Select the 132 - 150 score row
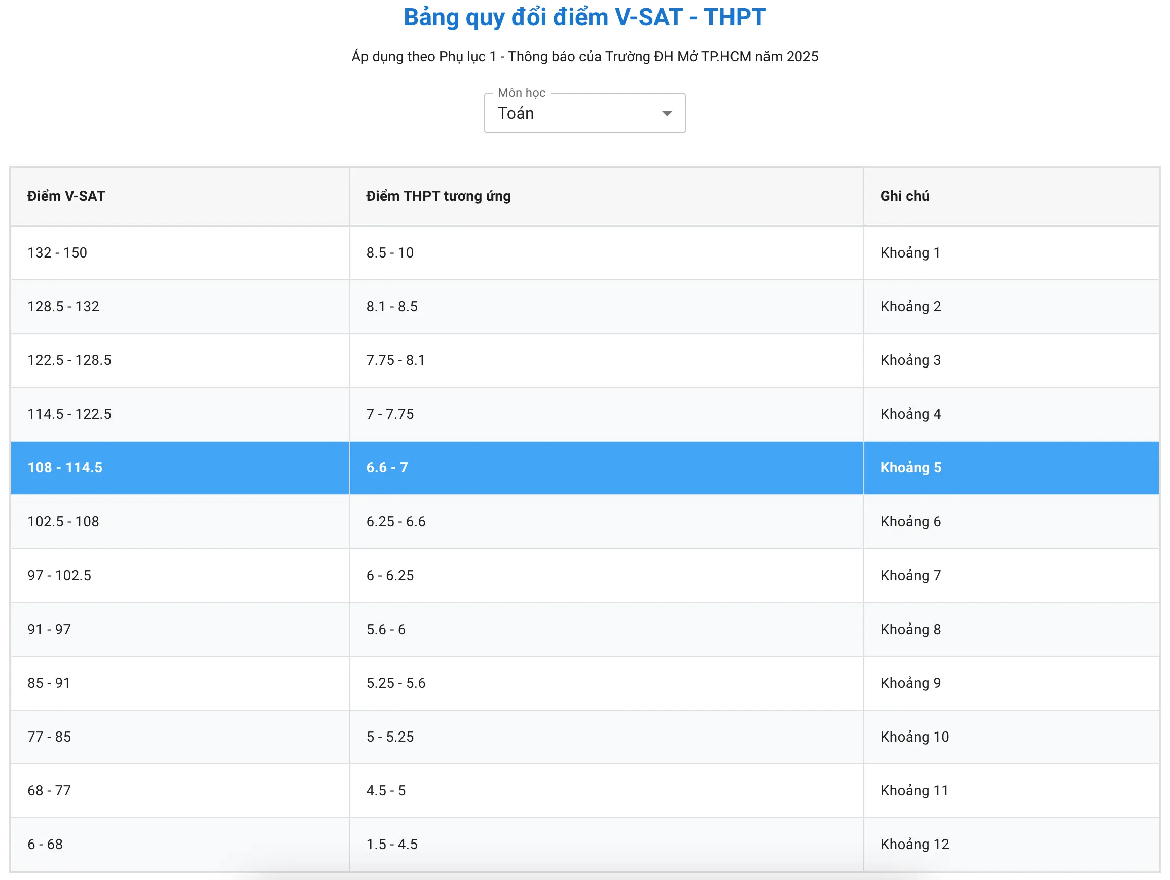1170x880 pixels. pos(57,253)
